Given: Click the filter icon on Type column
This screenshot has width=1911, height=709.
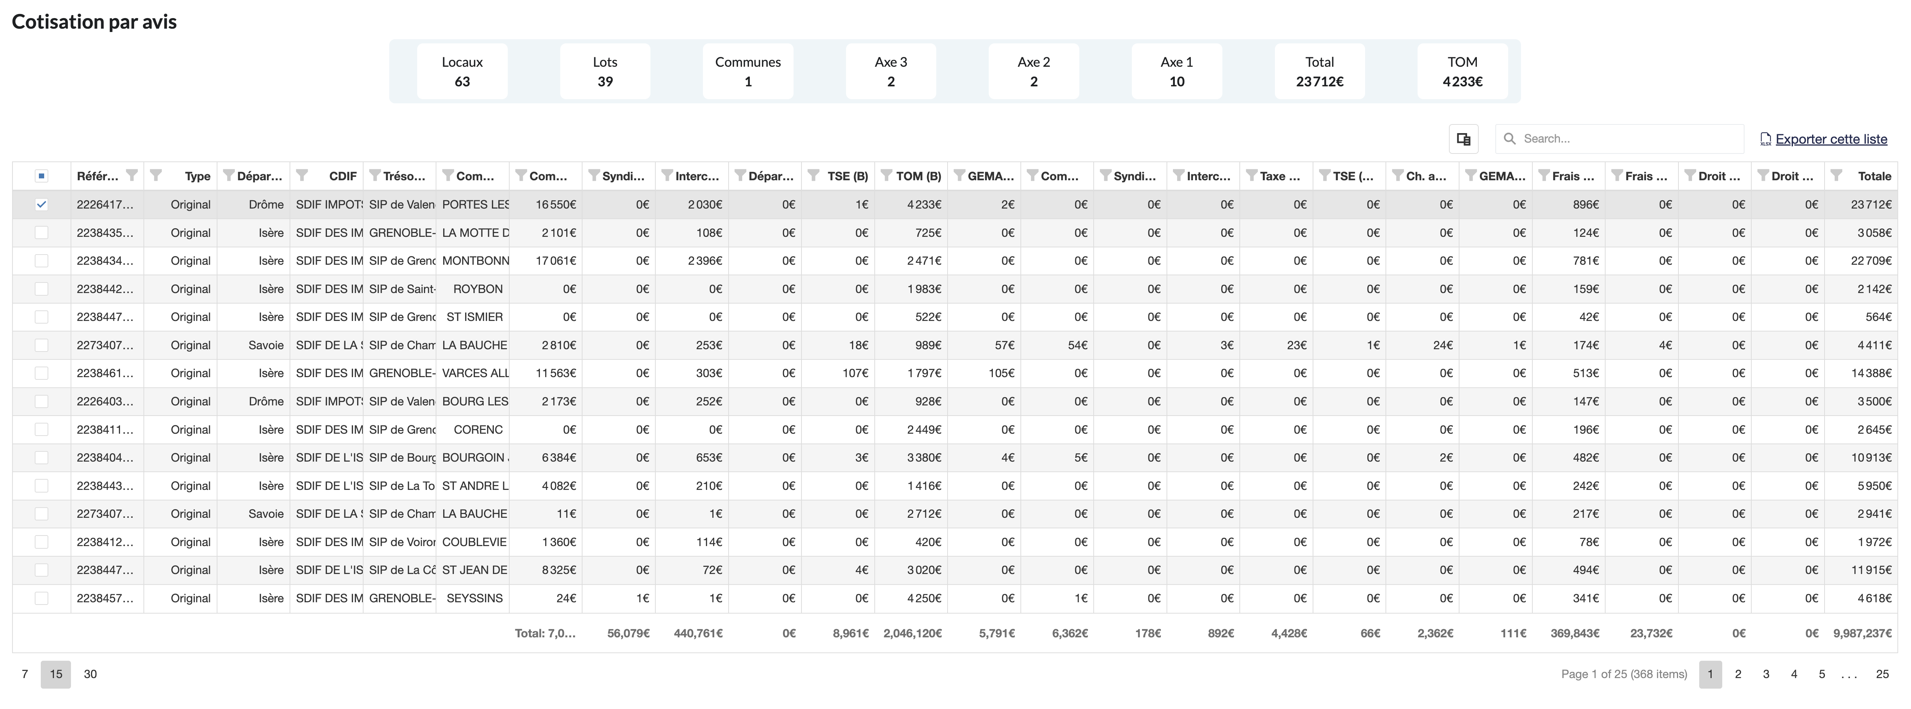Looking at the screenshot, I should [x=156, y=176].
